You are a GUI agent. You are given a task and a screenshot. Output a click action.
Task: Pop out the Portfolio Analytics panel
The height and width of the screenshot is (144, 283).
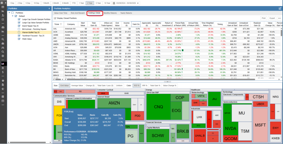point(280,9)
